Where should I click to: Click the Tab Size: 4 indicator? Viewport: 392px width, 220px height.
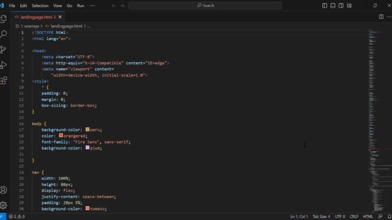pyautogui.click(x=321, y=216)
